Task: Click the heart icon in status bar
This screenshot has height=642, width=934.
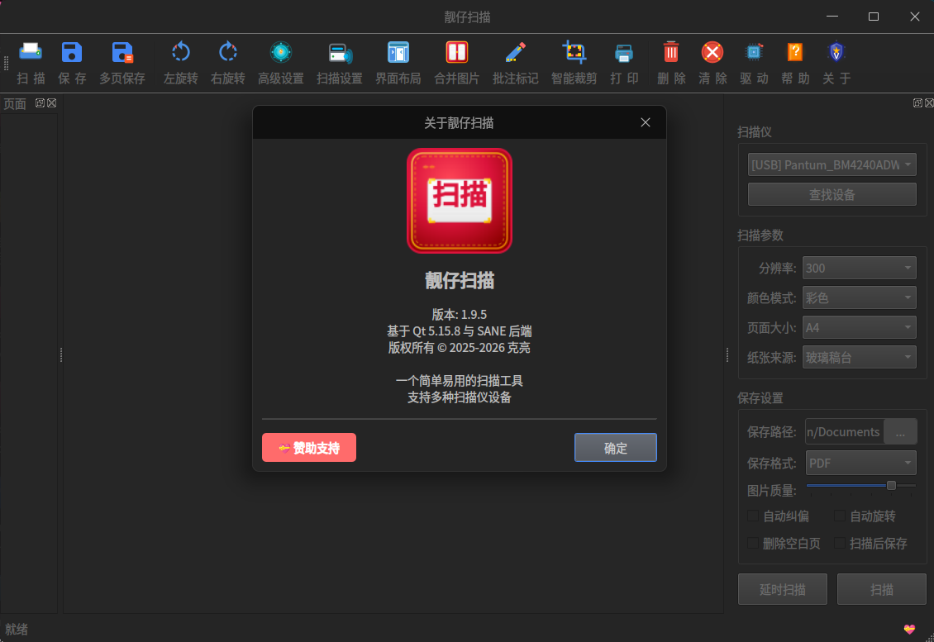Action: click(x=909, y=629)
